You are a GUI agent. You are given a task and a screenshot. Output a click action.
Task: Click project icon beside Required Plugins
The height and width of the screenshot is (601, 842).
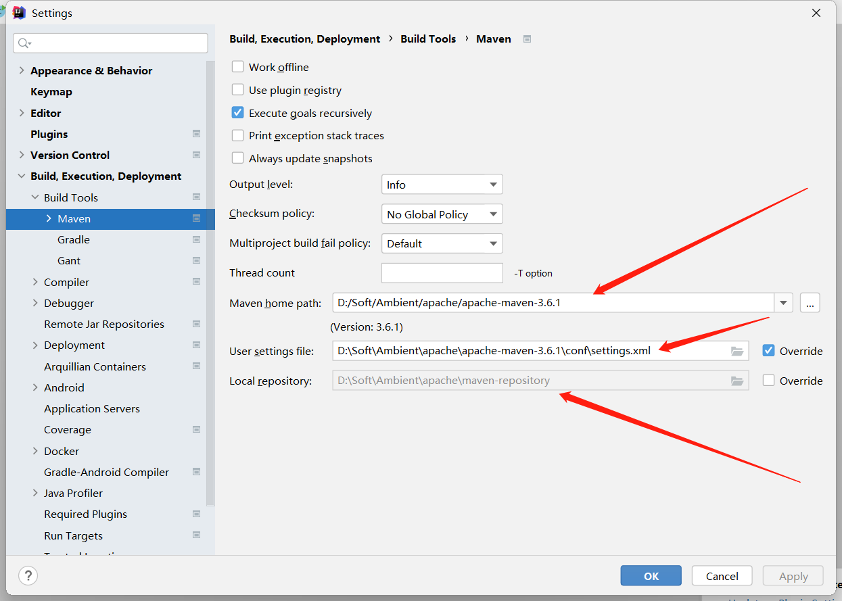point(196,514)
